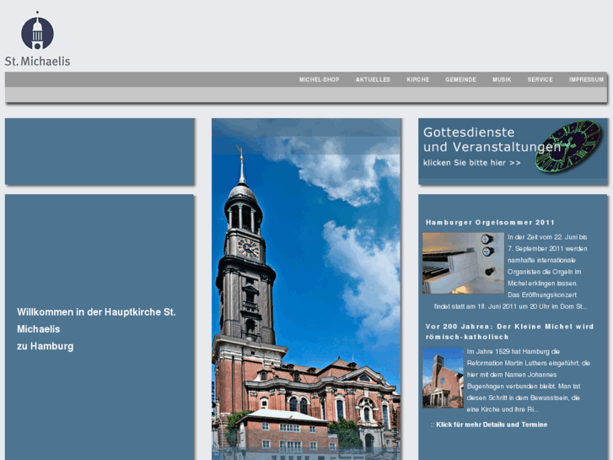Click the St. Michaelis logo text
Image resolution: width=613 pixels, height=460 pixels.
(x=37, y=61)
